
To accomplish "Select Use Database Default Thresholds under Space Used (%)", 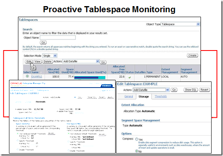I will click(x=18, y=134).
